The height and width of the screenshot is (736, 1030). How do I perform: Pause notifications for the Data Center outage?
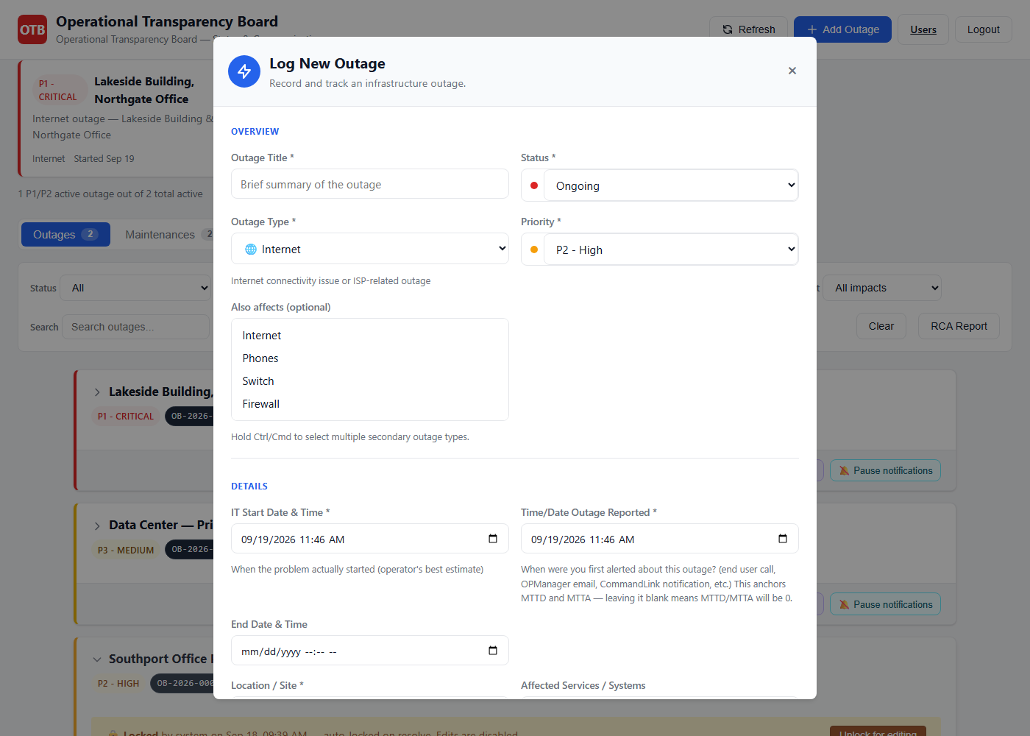885,605
